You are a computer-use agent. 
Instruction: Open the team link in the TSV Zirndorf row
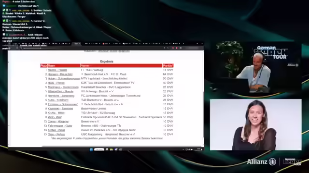pyautogui.click(x=56, y=113)
